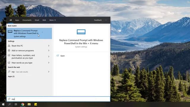Click Open in the details pane
Image resolution: width=190 pixels, height=107 pixels.
(x=63, y=56)
